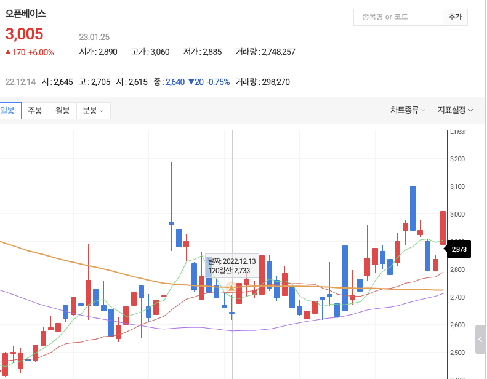Click the opening price 시가: 2,890

pyautogui.click(x=98, y=52)
